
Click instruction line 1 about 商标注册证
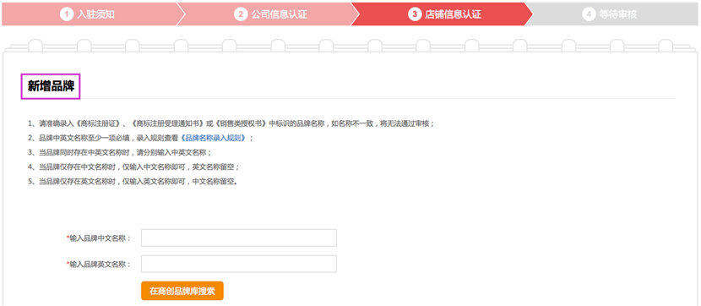(231, 123)
